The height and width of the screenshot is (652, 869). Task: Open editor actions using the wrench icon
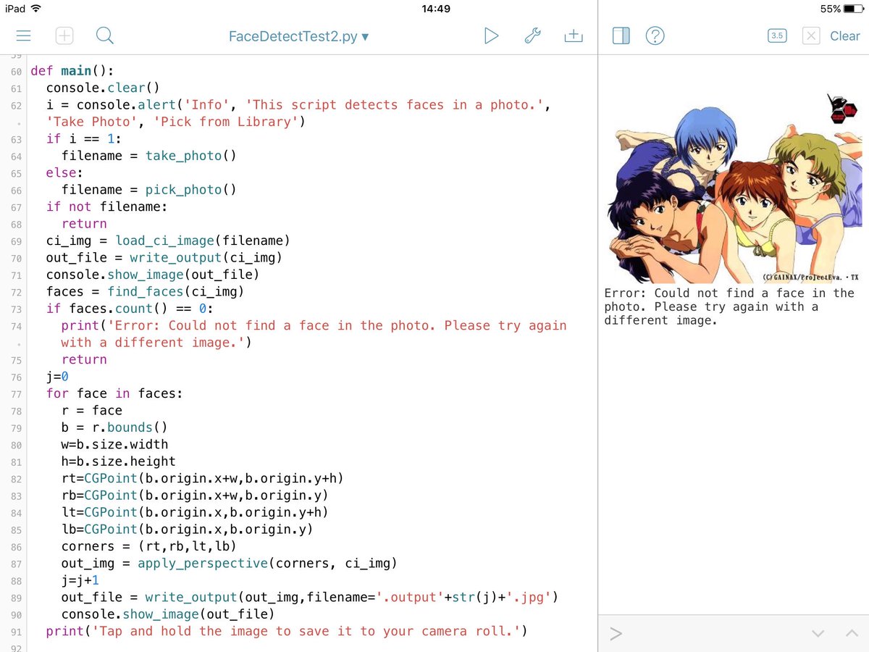coord(532,35)
